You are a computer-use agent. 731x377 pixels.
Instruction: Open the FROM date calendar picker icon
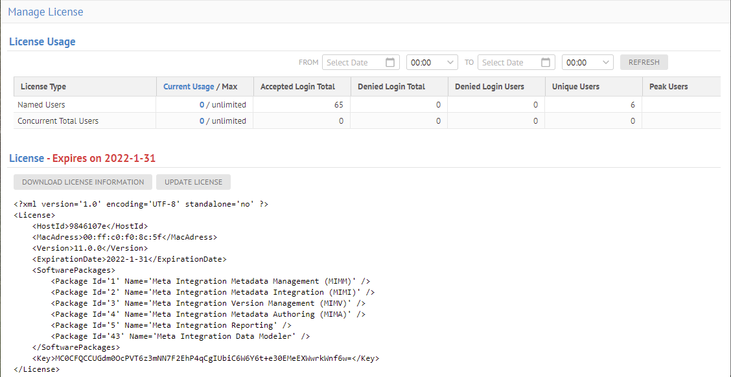tap(390, 63)
